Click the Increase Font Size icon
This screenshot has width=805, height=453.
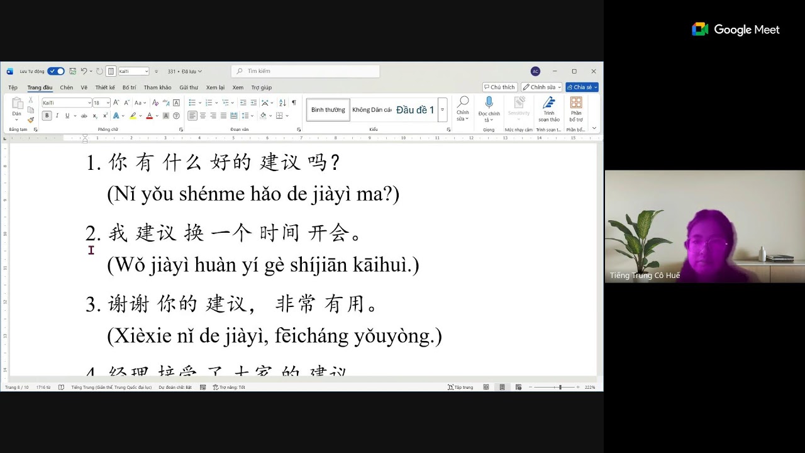point(116,103)
